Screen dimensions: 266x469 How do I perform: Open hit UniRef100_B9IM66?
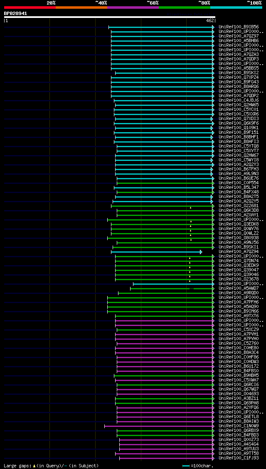pyautogui.click(x=239, y=311)
